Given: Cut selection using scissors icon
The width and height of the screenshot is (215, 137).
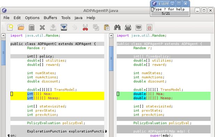Looking at the screenshot, I should click(85, 27).
